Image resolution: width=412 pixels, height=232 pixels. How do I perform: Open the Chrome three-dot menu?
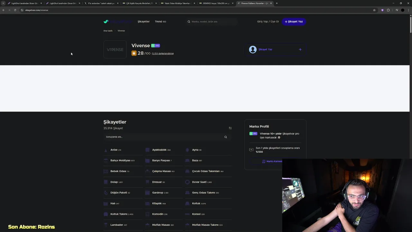pyautogui.click(x=408, y=10)
